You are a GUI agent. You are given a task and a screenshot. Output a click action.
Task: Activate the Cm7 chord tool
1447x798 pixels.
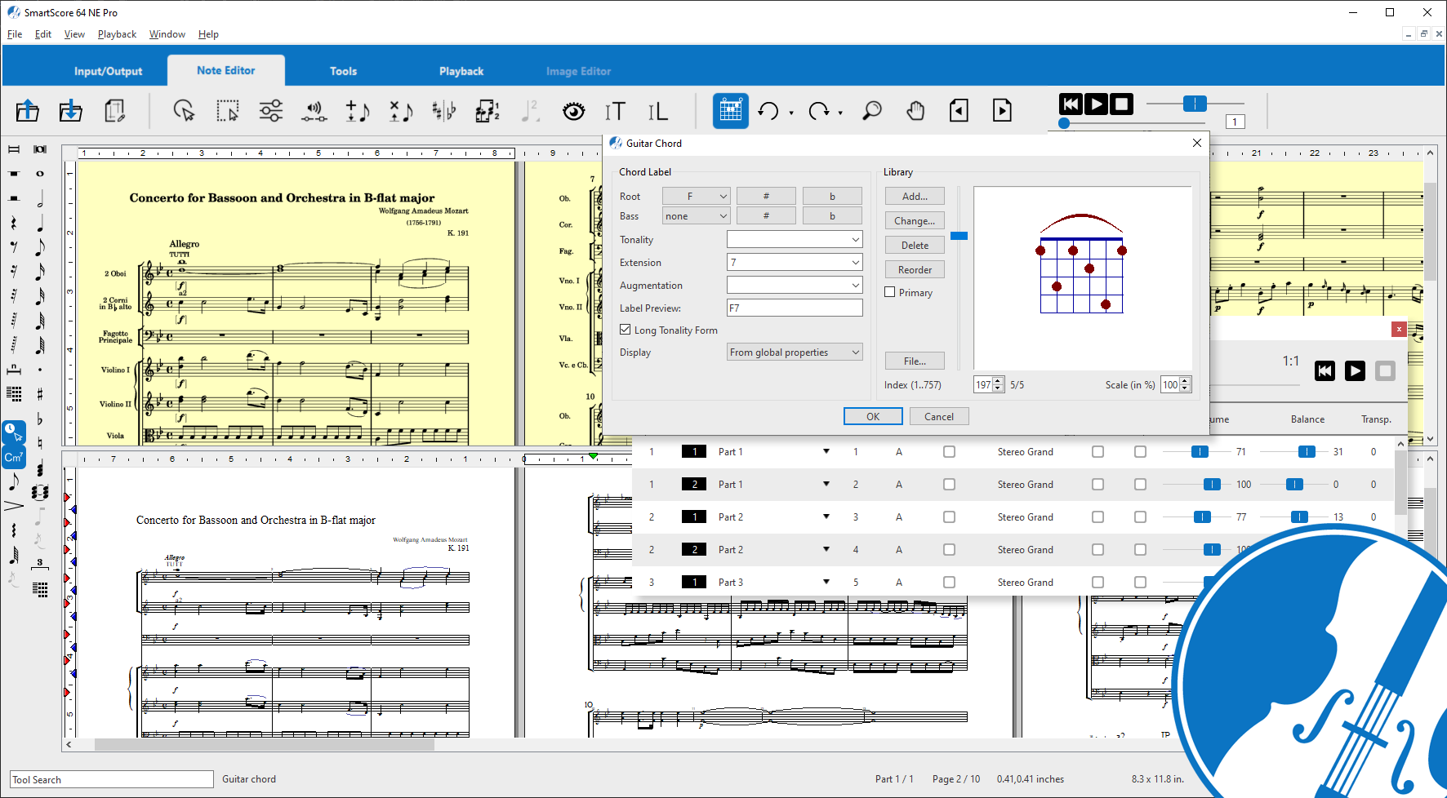tap(14, 457)
